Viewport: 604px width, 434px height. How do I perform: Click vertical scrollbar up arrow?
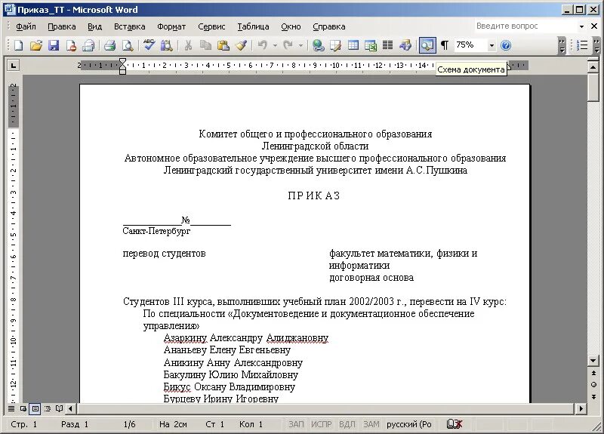click(x=593, y=67)
